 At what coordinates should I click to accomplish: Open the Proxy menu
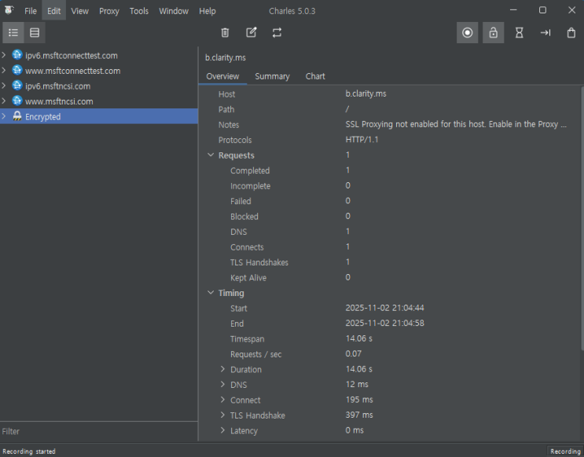[109, 11]
